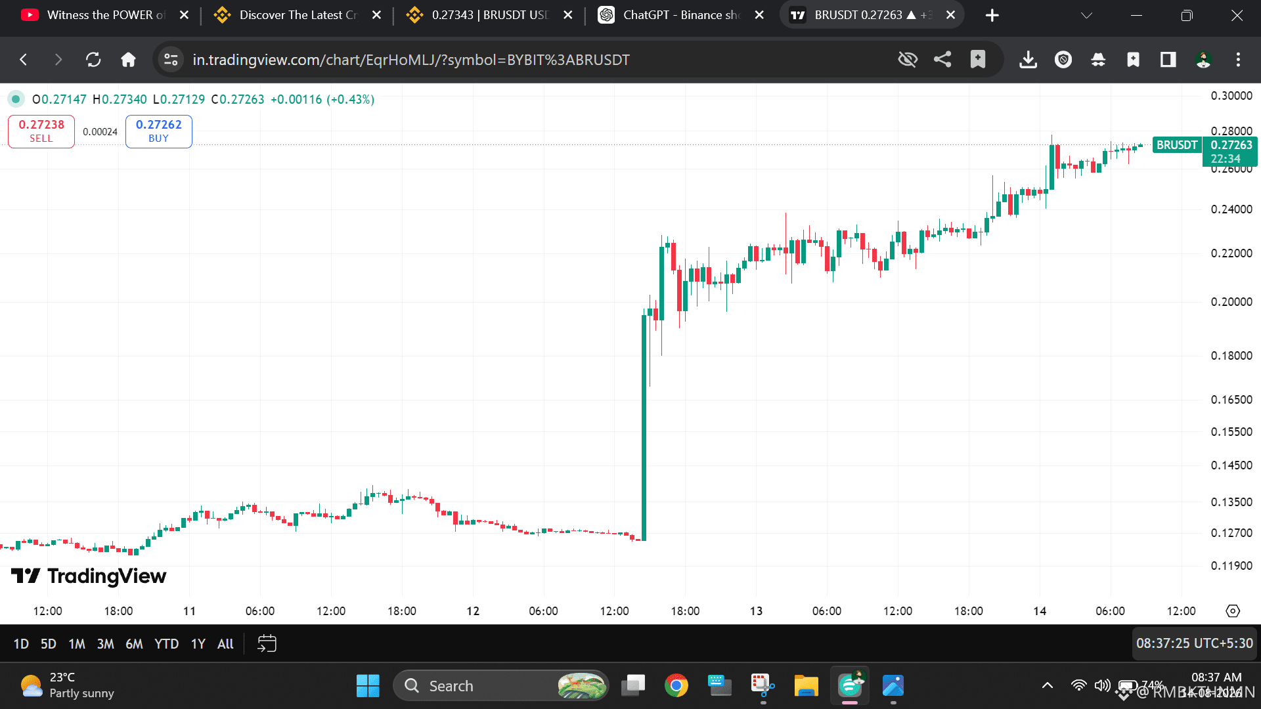Reload the TradingView page
The image size is (1261, 709).
click(x=93, y=60)
